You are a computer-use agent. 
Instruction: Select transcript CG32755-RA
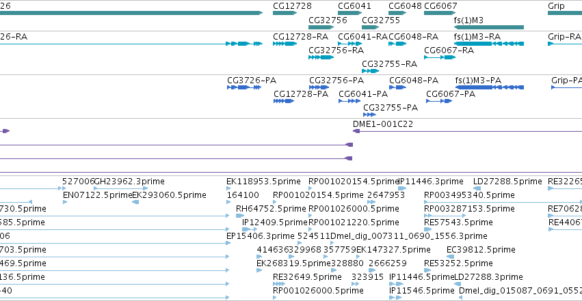370,71
